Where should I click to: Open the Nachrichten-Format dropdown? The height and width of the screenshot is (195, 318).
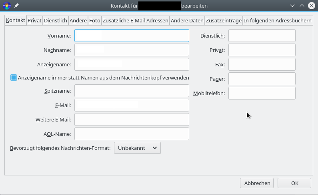pyautogui.click(x=137, y=148)
